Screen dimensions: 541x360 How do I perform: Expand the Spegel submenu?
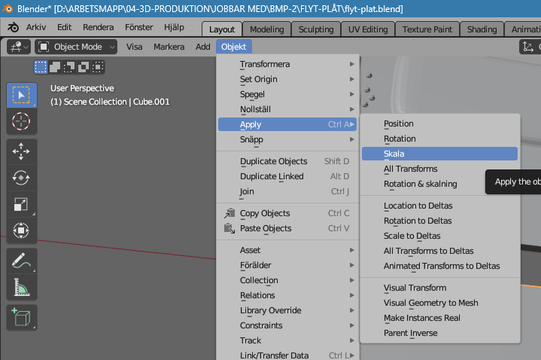pos(287,94)
